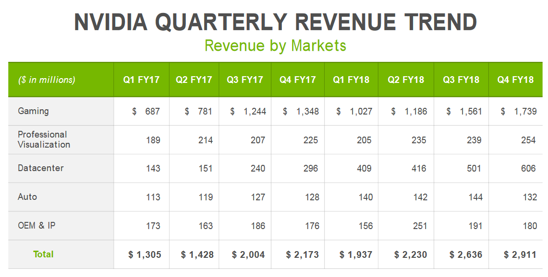Select the Datacenter row label

tap(40, 168)
